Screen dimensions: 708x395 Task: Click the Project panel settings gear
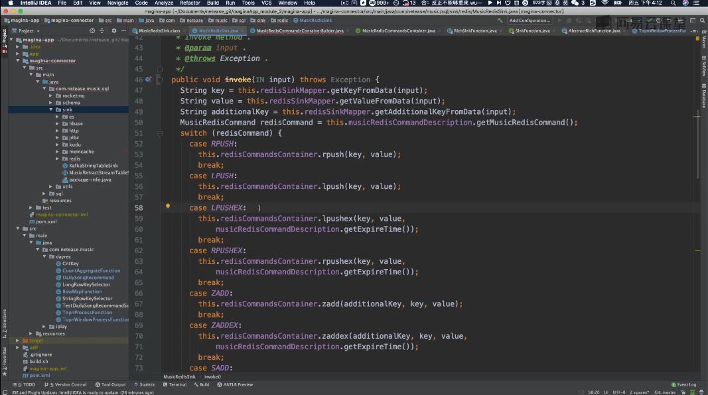coord(114,30)
